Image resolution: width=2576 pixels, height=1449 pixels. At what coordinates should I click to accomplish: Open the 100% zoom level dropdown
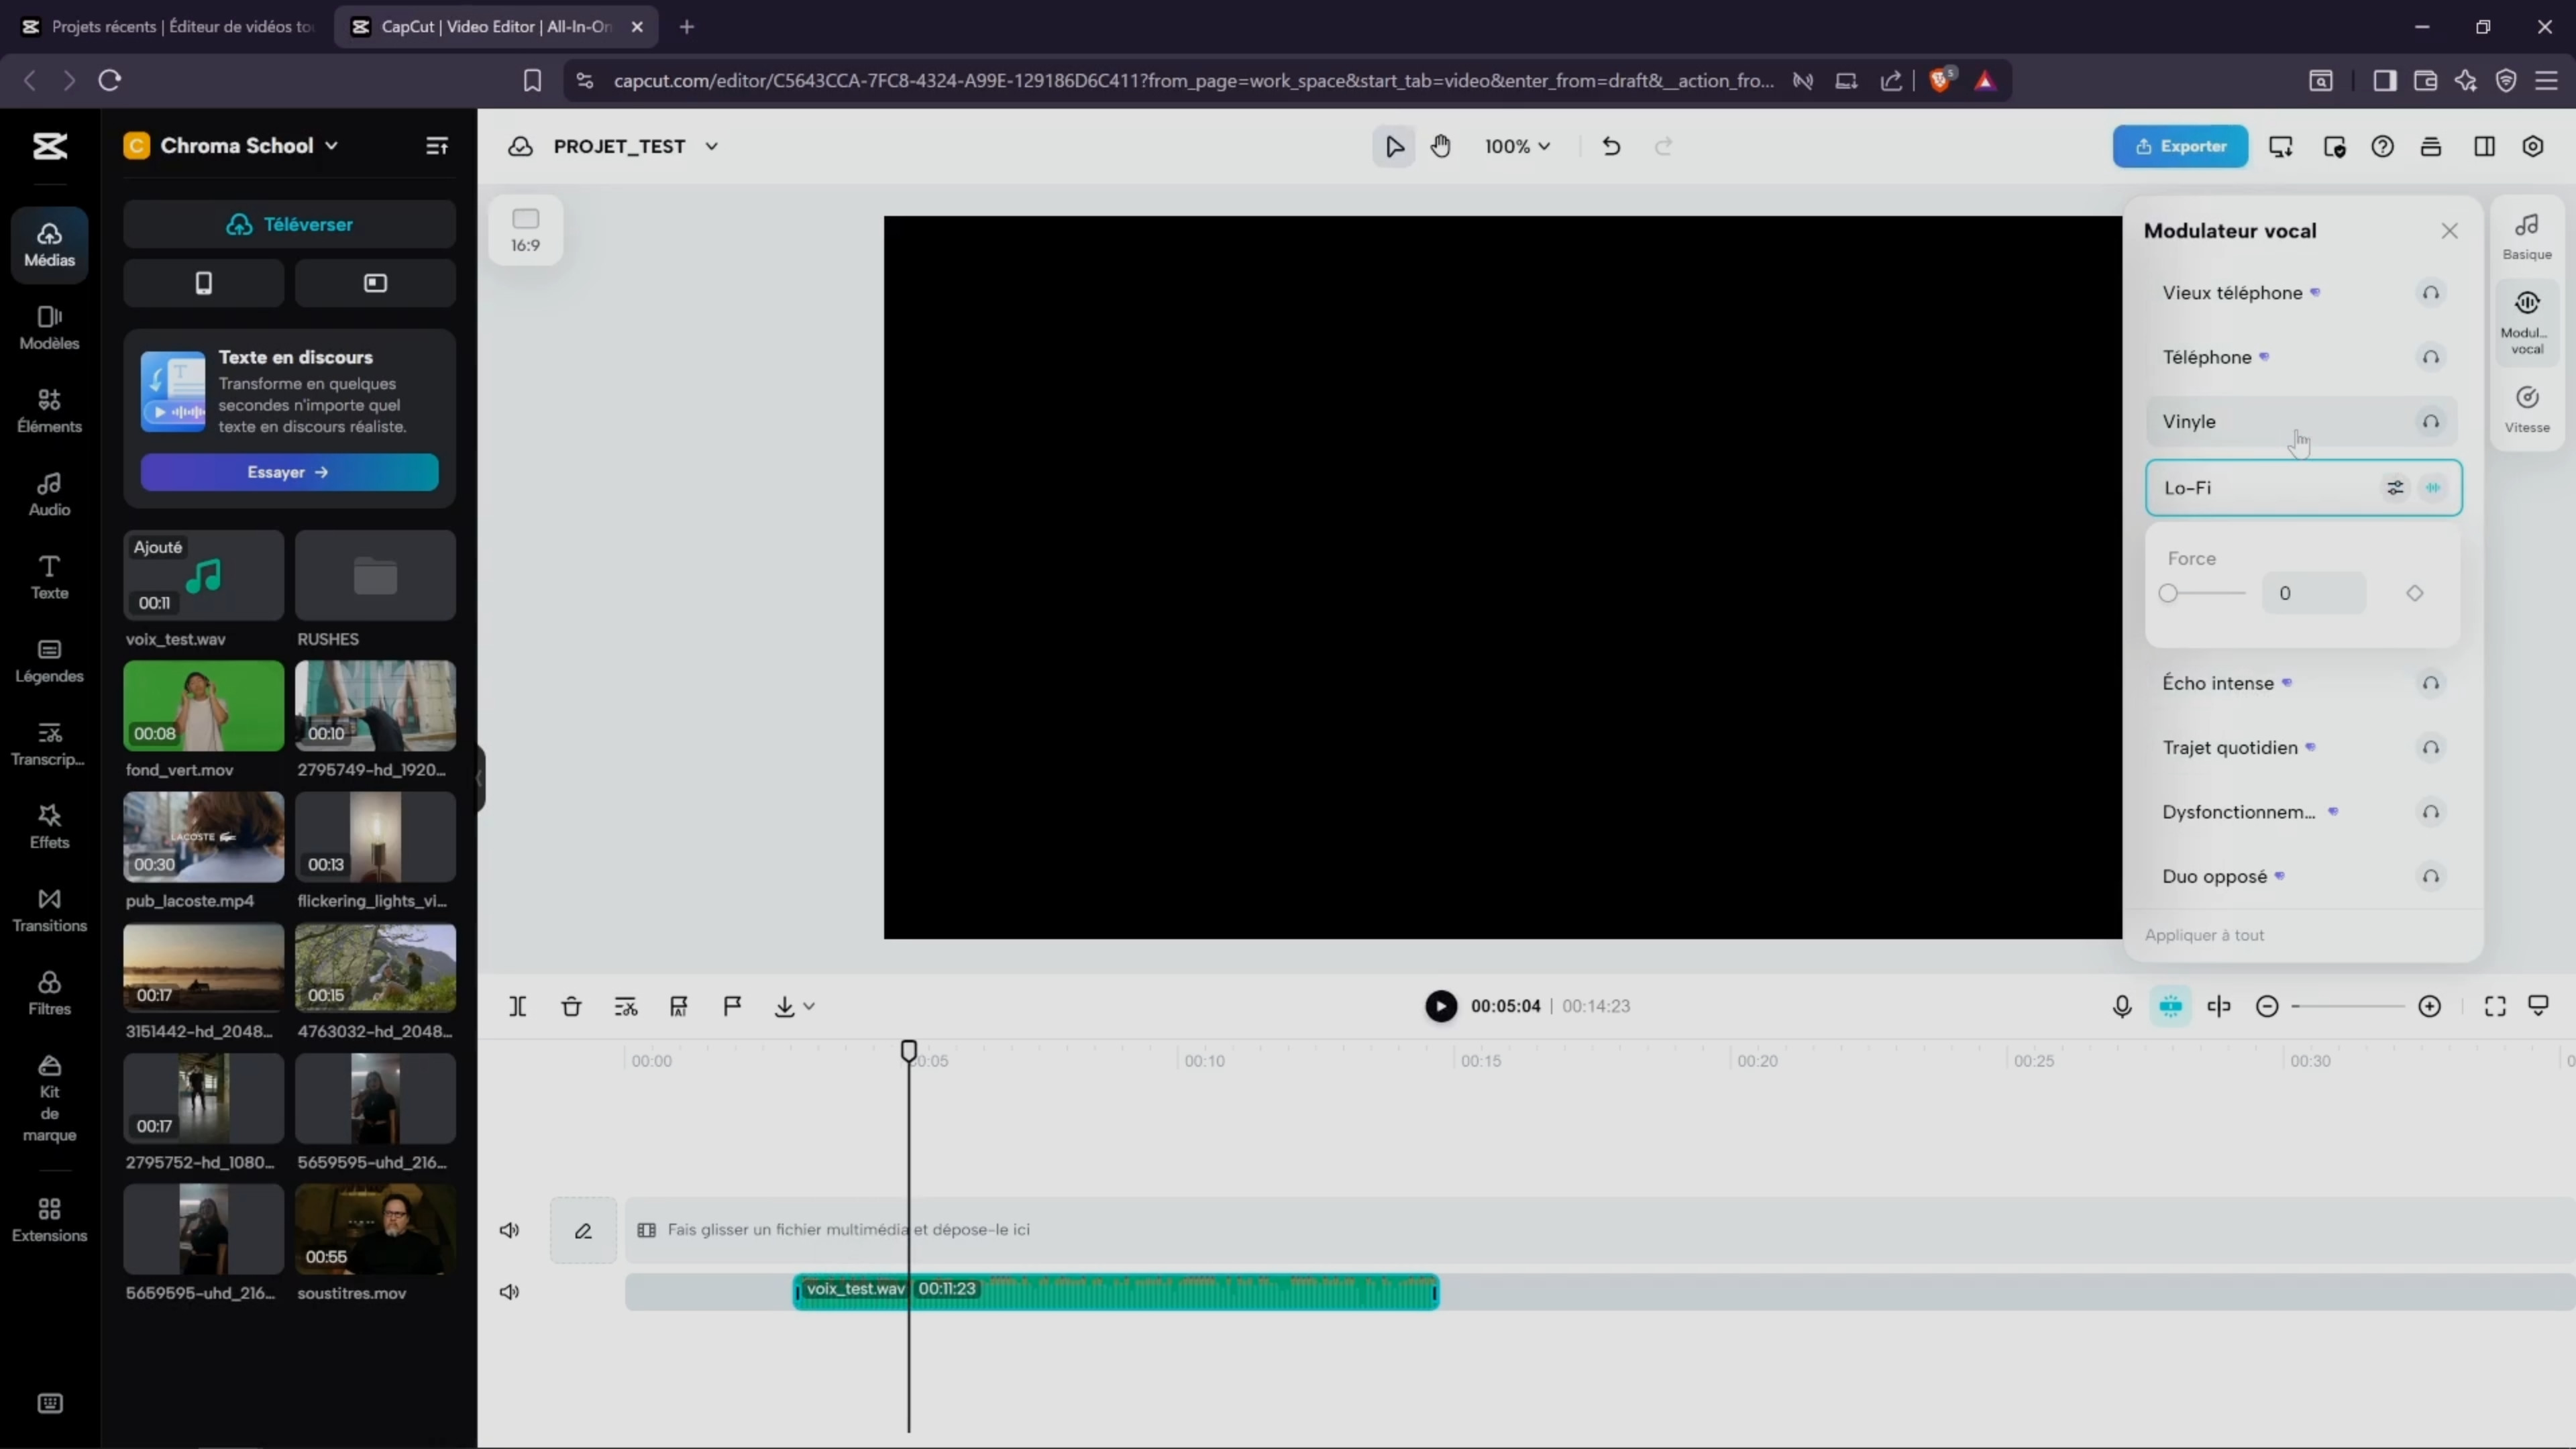(x=1516, y=146)
